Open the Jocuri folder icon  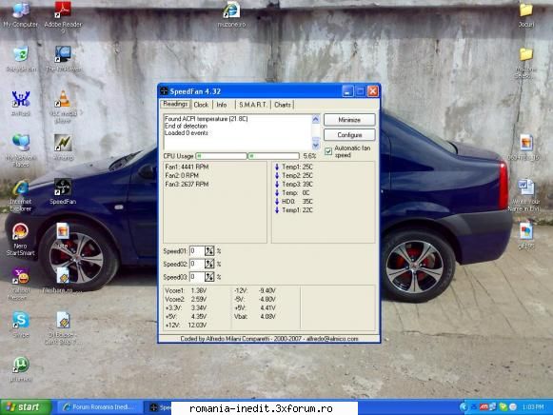[x=525, y=15]
